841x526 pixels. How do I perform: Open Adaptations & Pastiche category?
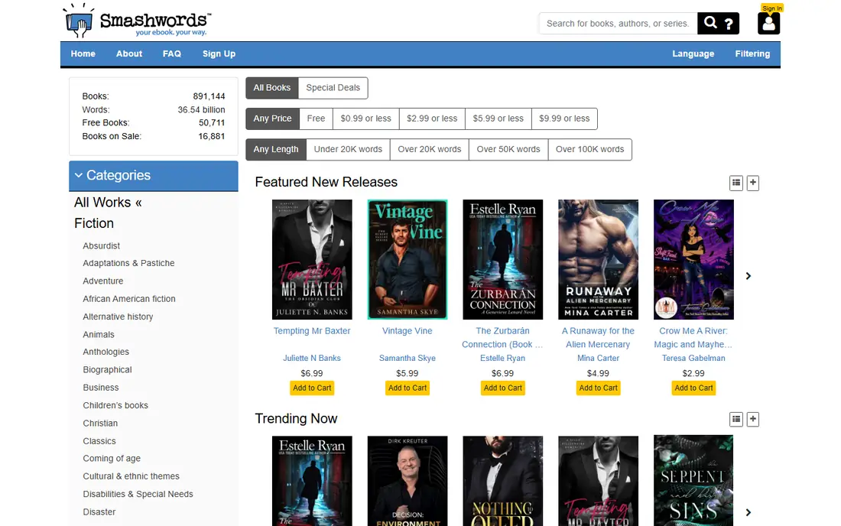click(128, 263)
